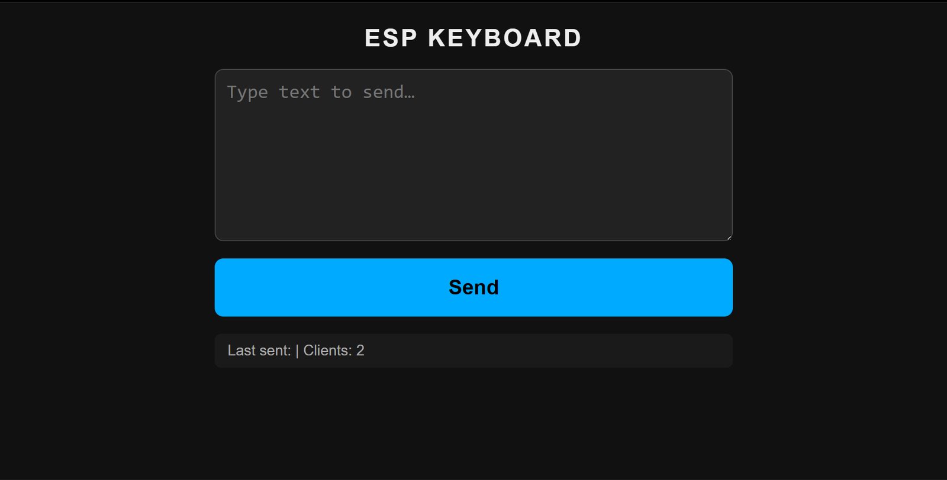Select the status bar below the Send button
947x480 pixels.
[x=474, y=351]
